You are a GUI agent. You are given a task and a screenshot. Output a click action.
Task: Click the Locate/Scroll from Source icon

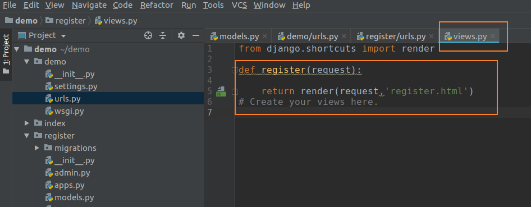(148, 35)
